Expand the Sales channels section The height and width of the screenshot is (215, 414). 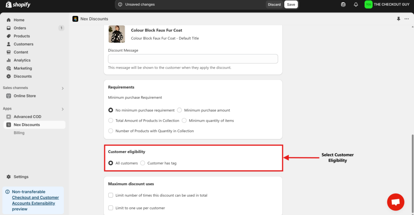[63, 88]
